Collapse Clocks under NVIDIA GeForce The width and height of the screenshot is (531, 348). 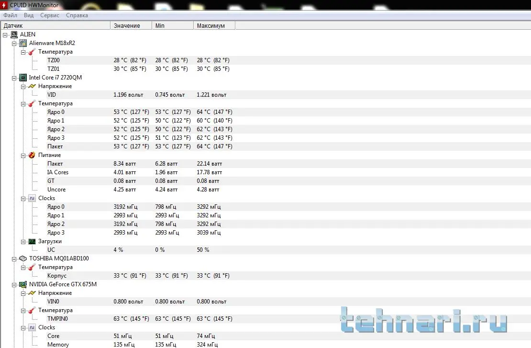23,328
